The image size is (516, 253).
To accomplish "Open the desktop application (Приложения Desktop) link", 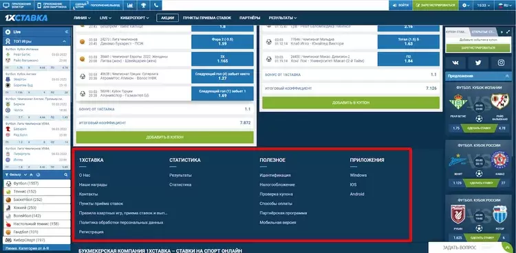I will tap(17, 5).
